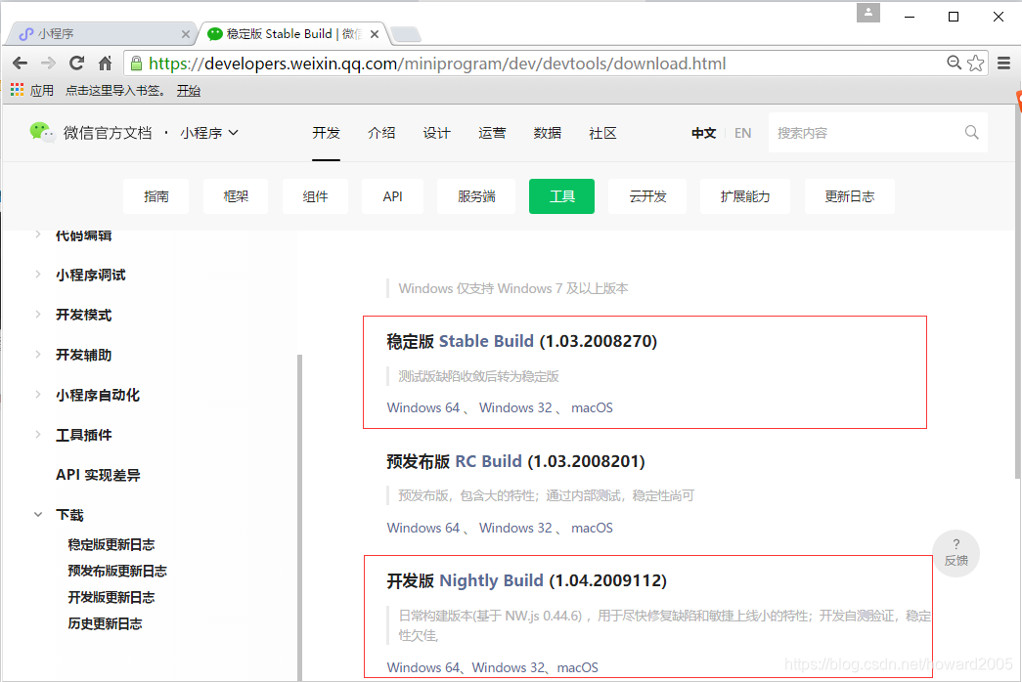
Task: Reload the page with the refresh icon
Action: coord(77,64)
